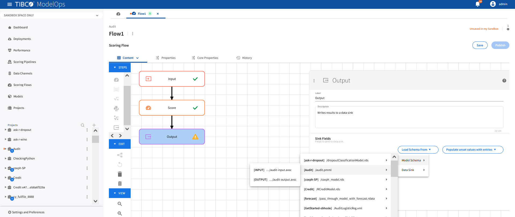
Task: Click the trash with X clear-all icon
Action: 120,184
